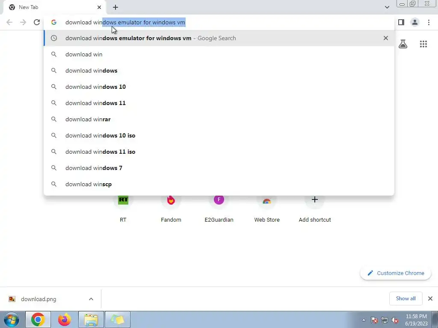The image size is (438, 328).
Task: Reload the page with the refresh icon
Action: tap(37, 22)
